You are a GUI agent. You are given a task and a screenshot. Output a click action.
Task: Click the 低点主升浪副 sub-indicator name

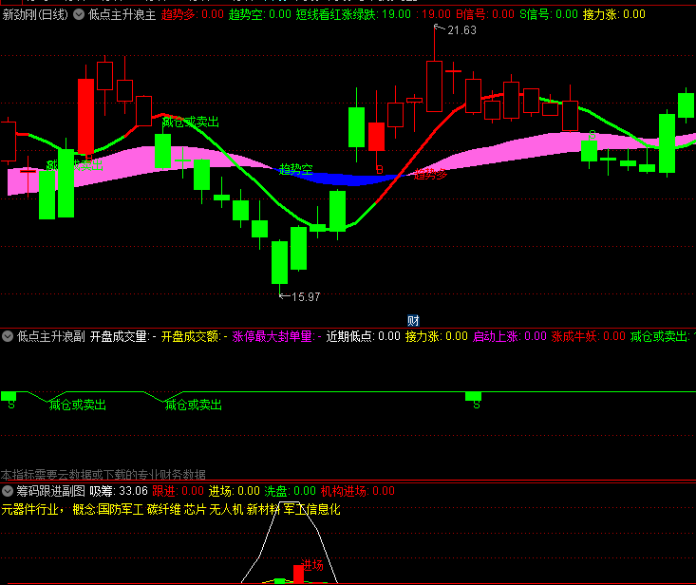[x=51, y=336]
